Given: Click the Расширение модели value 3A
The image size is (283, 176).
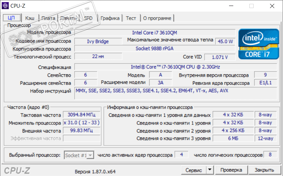Looking at the screenshot, I should click(x=160, y=83).
